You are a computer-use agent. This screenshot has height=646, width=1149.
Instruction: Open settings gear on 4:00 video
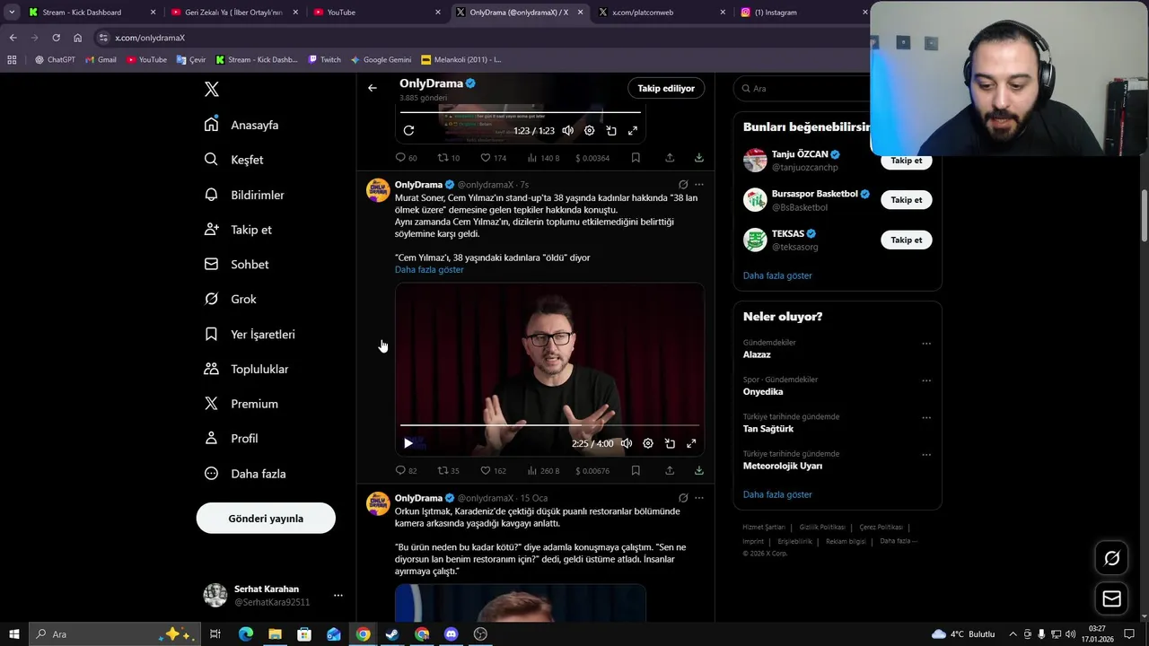click(648, 443)
